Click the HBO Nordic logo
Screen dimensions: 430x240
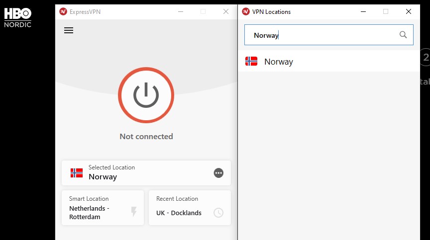(x=18, y=18)
